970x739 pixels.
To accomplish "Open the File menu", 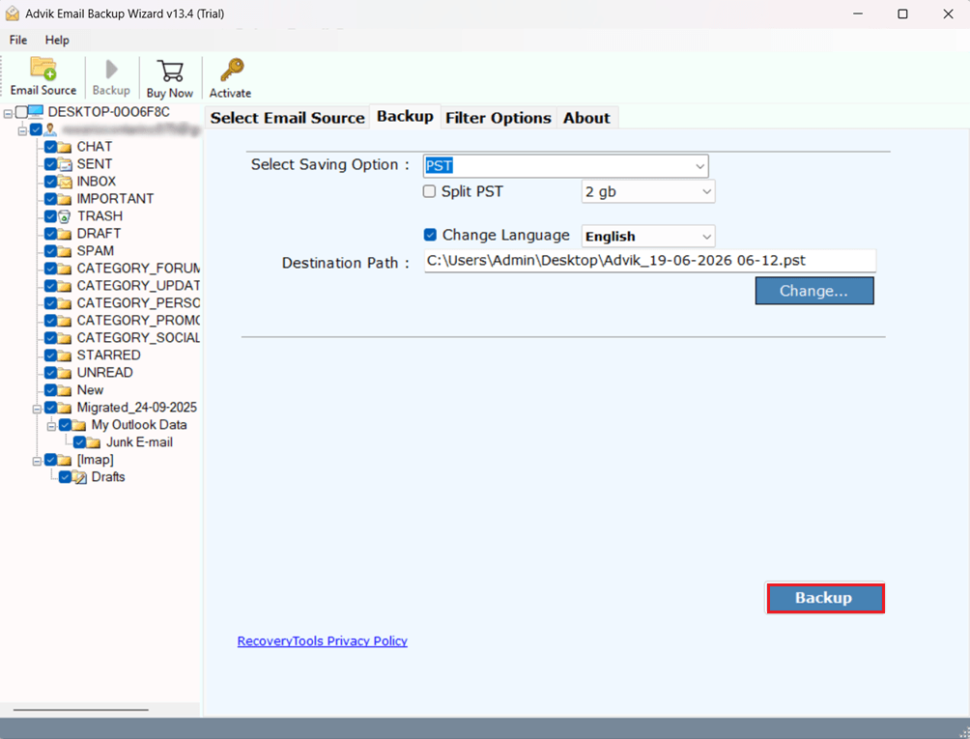I will 18,40.
